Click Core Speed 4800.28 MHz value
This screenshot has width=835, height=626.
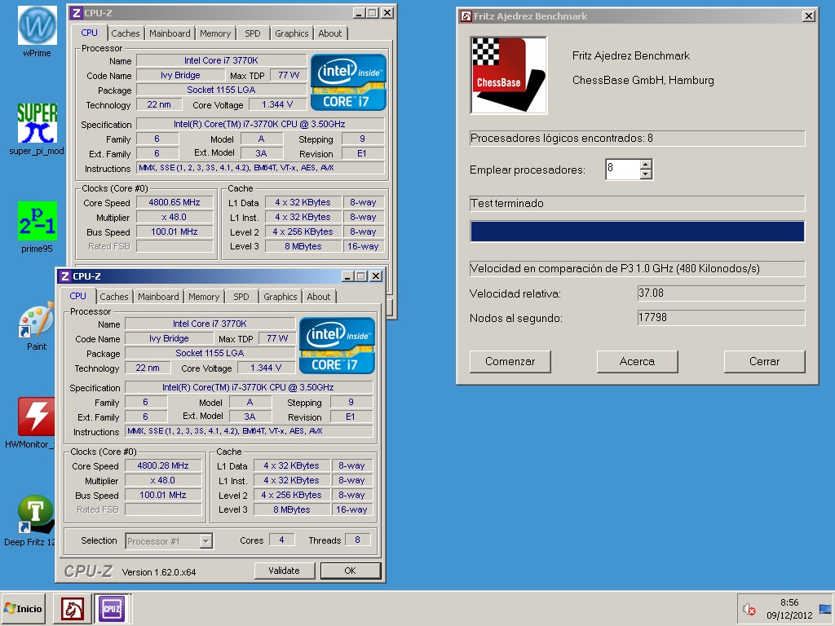click(163, 465)
